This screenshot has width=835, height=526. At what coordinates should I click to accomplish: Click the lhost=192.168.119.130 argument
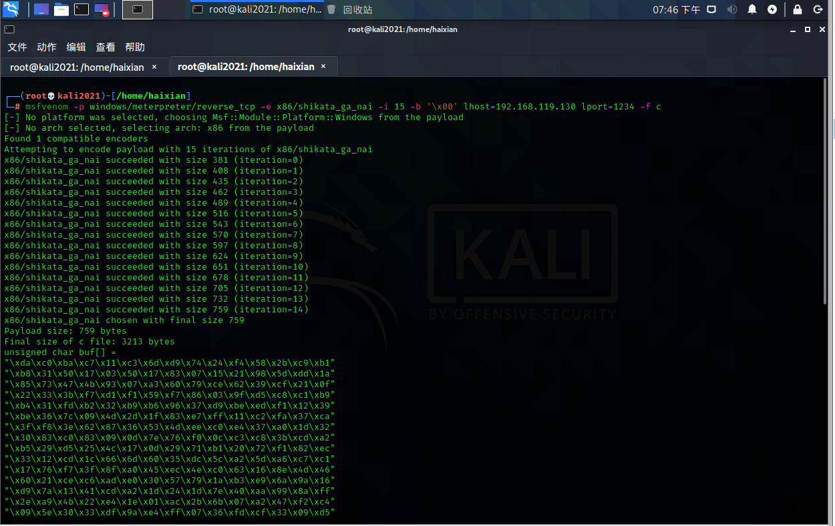[520, 106]
